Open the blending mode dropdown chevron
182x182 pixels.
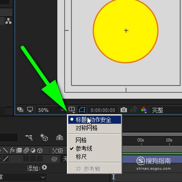click(43, 177)
